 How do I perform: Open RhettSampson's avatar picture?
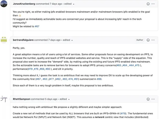click(x=4, y=99)
